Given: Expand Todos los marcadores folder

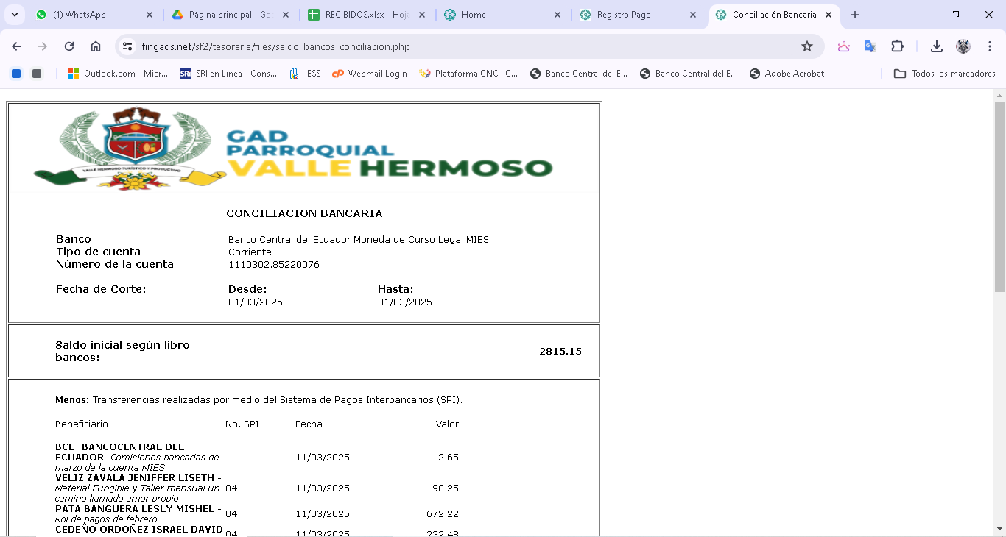Looking at the screenshot, I should tap(944, 74).
